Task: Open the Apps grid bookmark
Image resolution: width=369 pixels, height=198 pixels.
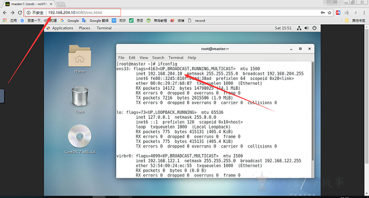Action: [9, 20]
